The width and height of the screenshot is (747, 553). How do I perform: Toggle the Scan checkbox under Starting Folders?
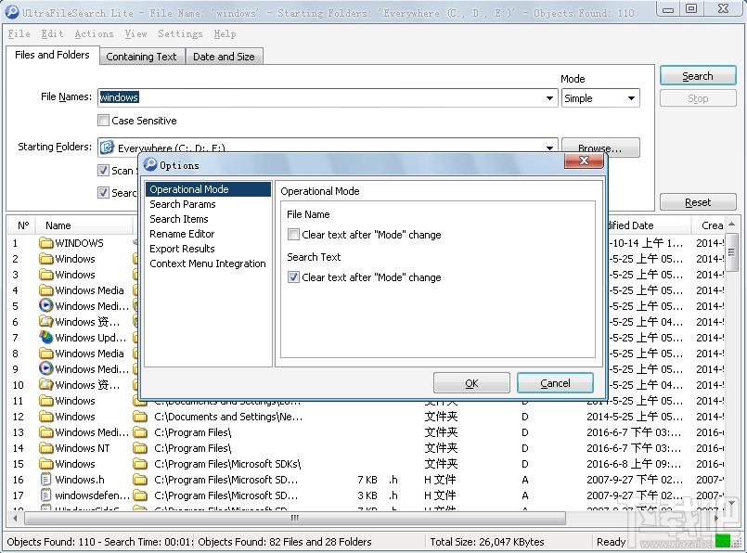[x=103, y=170]
